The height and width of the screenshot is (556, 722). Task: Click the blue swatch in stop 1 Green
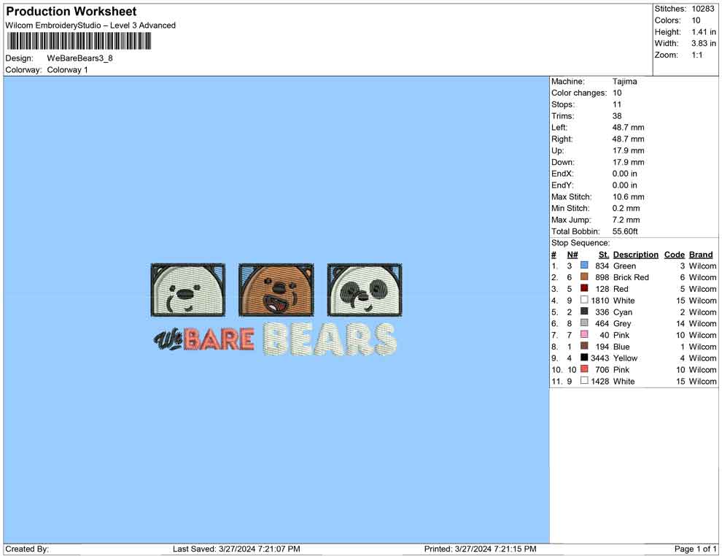pos(584,266)
